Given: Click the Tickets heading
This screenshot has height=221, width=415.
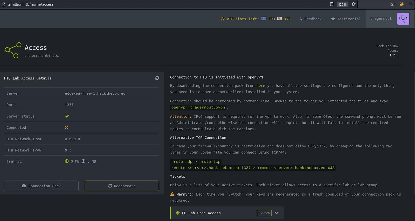Looking at the screenshot, I should point(178,176).
